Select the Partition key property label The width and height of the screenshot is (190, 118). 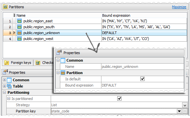[26, 111]
